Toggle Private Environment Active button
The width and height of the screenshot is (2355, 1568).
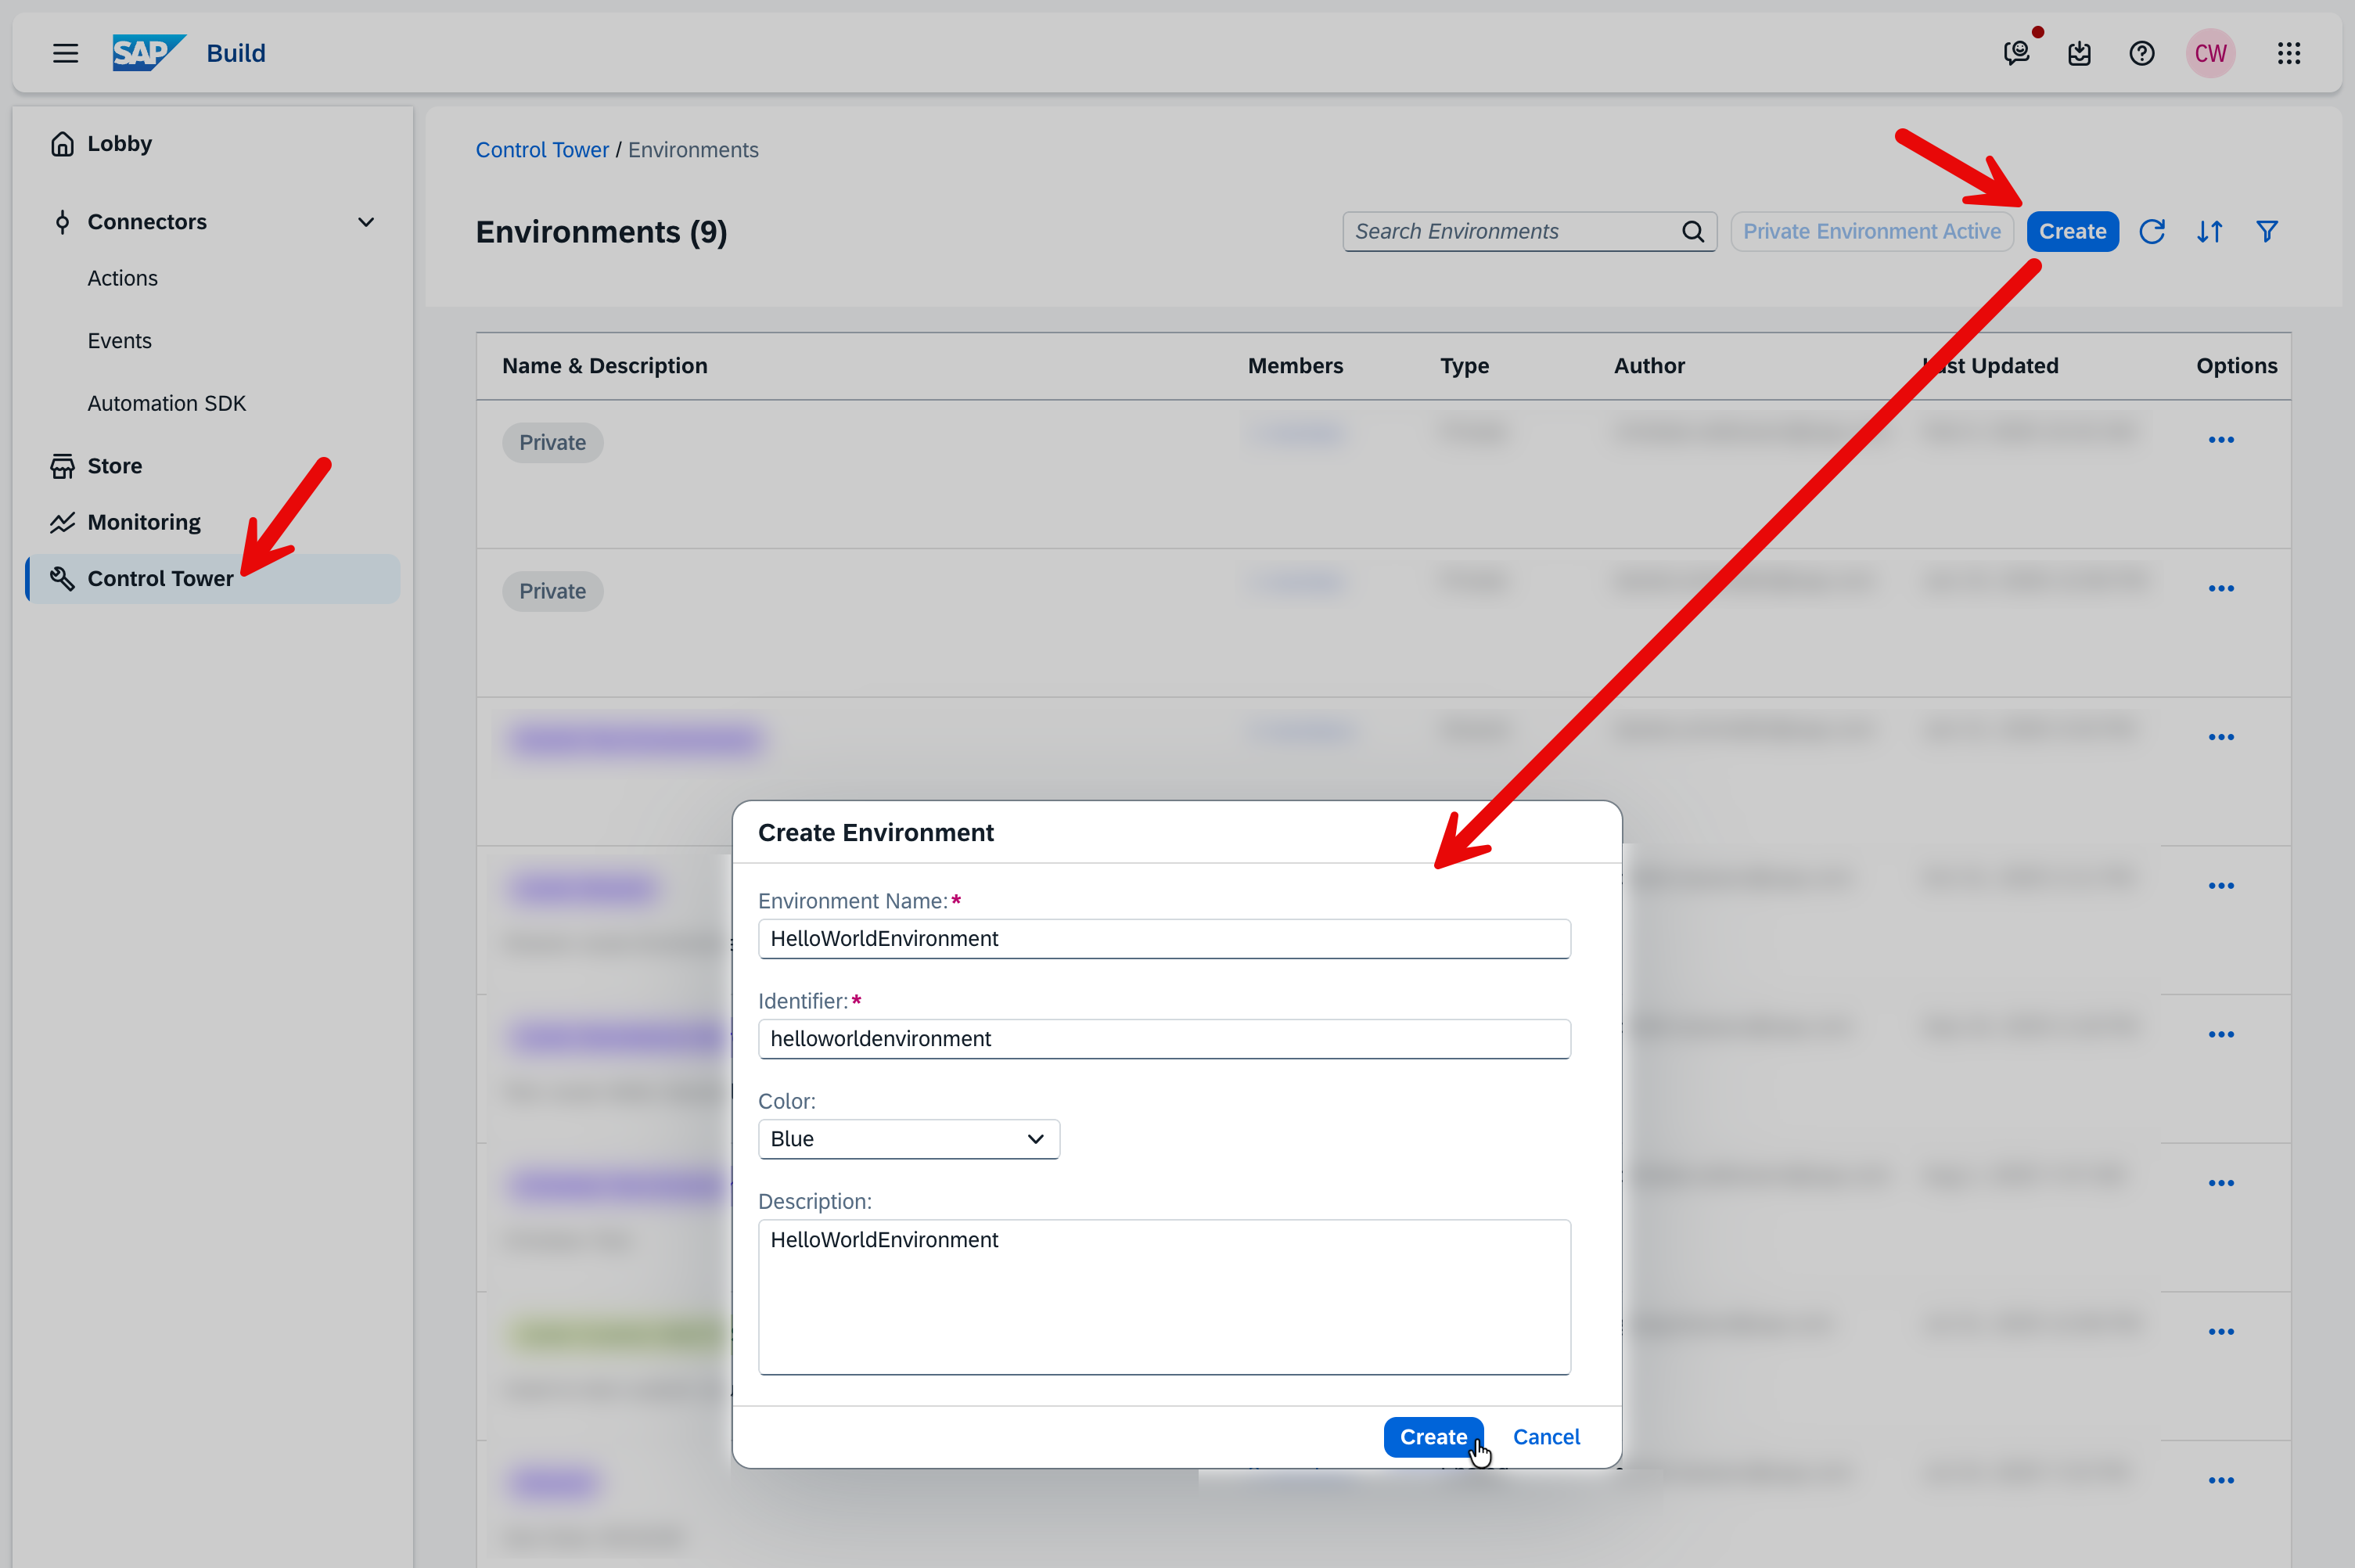tap(1871, 232)
